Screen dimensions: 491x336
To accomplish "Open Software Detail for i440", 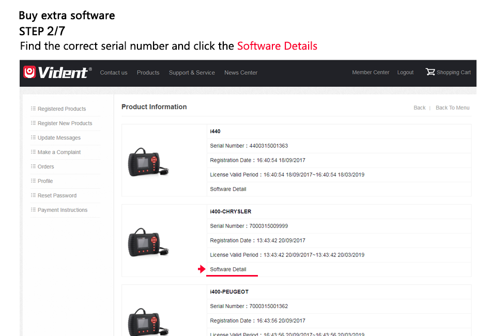I will tap(228, 189).
